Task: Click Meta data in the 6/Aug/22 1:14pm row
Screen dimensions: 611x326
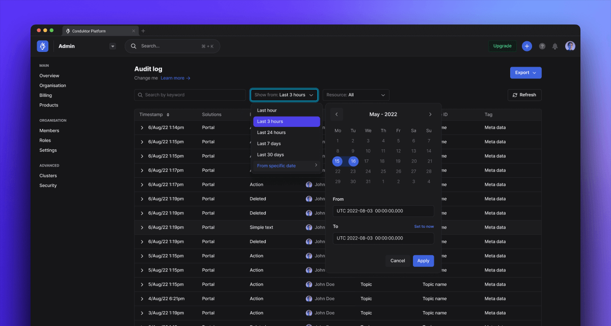Action: coord(495,127)
